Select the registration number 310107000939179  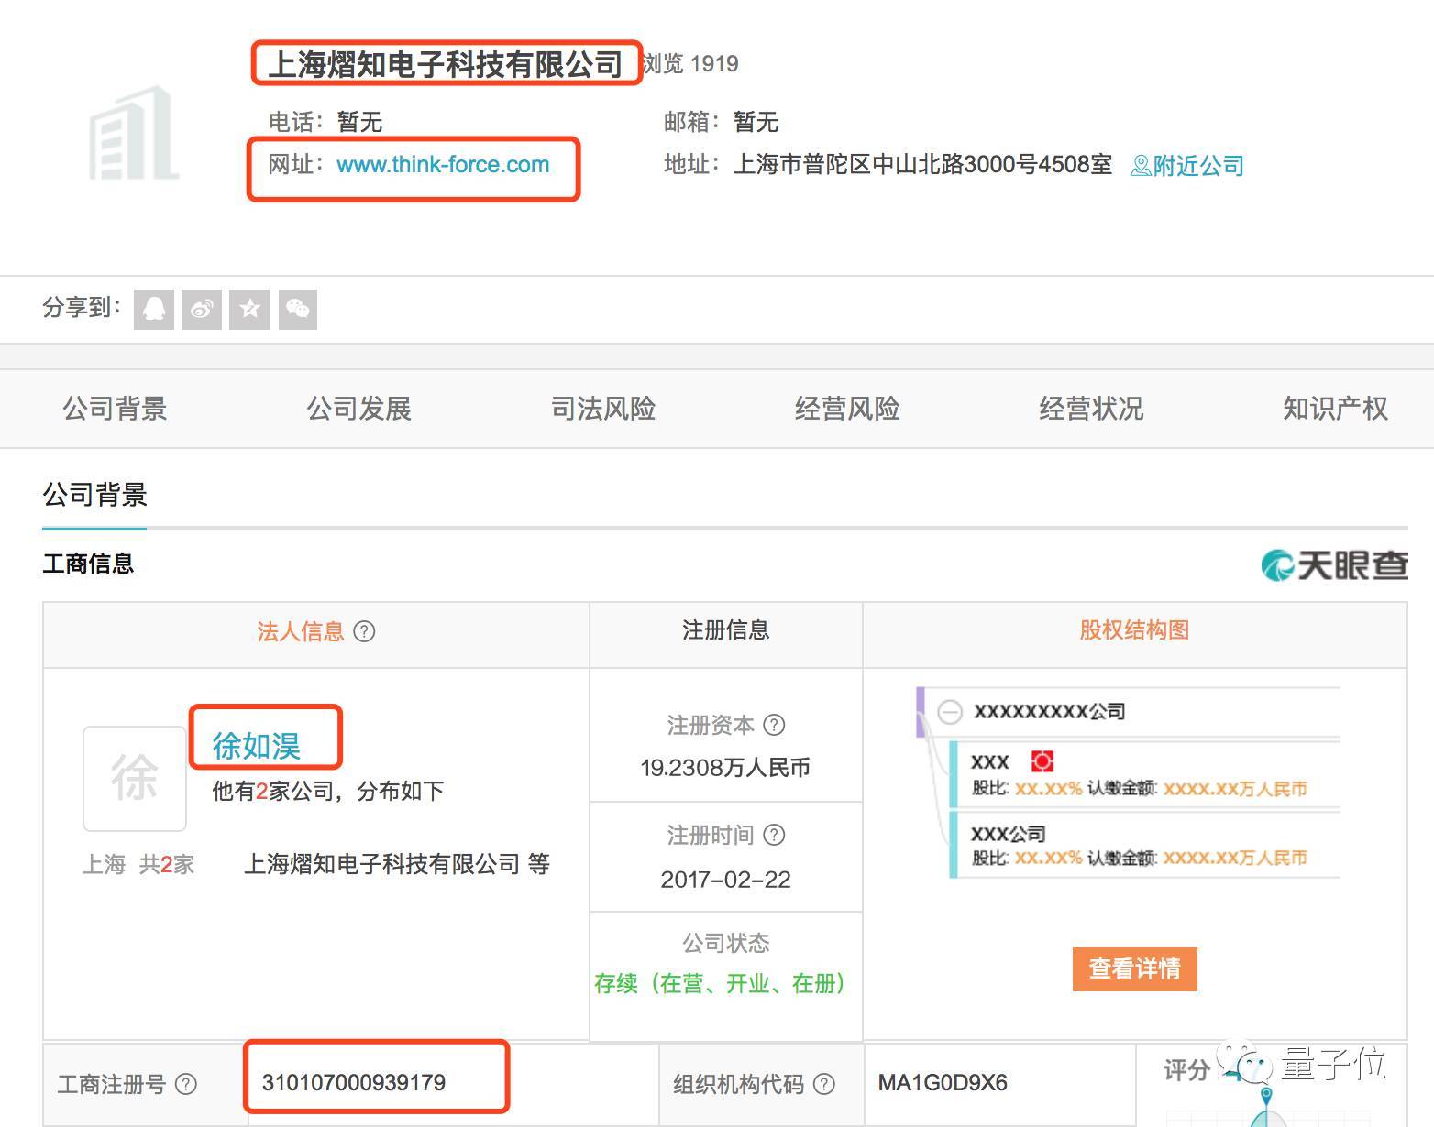pyautogui.click(x=353, y=1083)
